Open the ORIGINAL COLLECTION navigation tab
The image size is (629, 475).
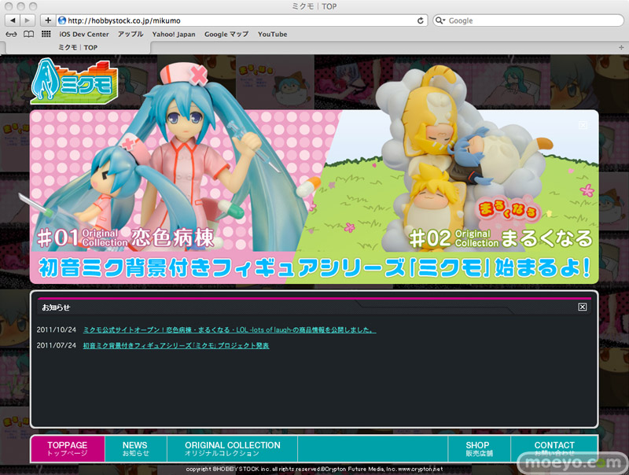coord(232,449)
